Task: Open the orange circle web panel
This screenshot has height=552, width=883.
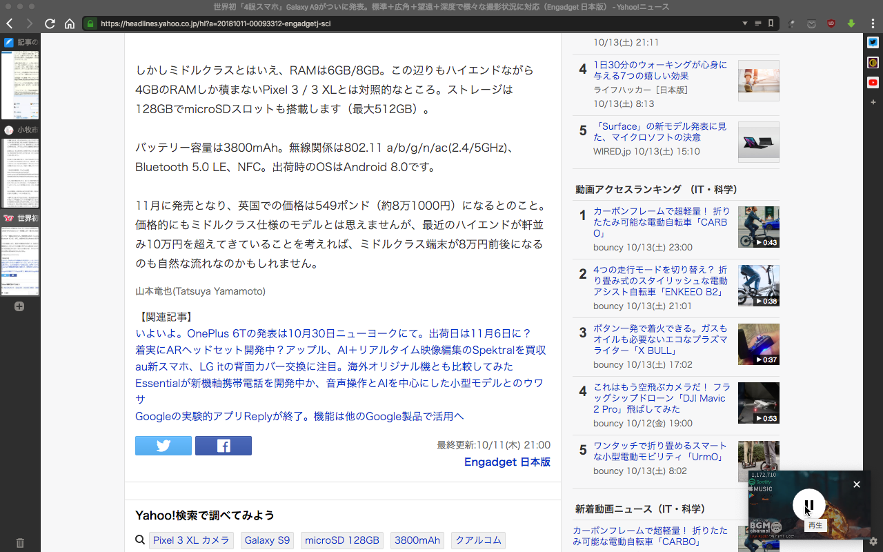Action: click(x=873, y=63)
